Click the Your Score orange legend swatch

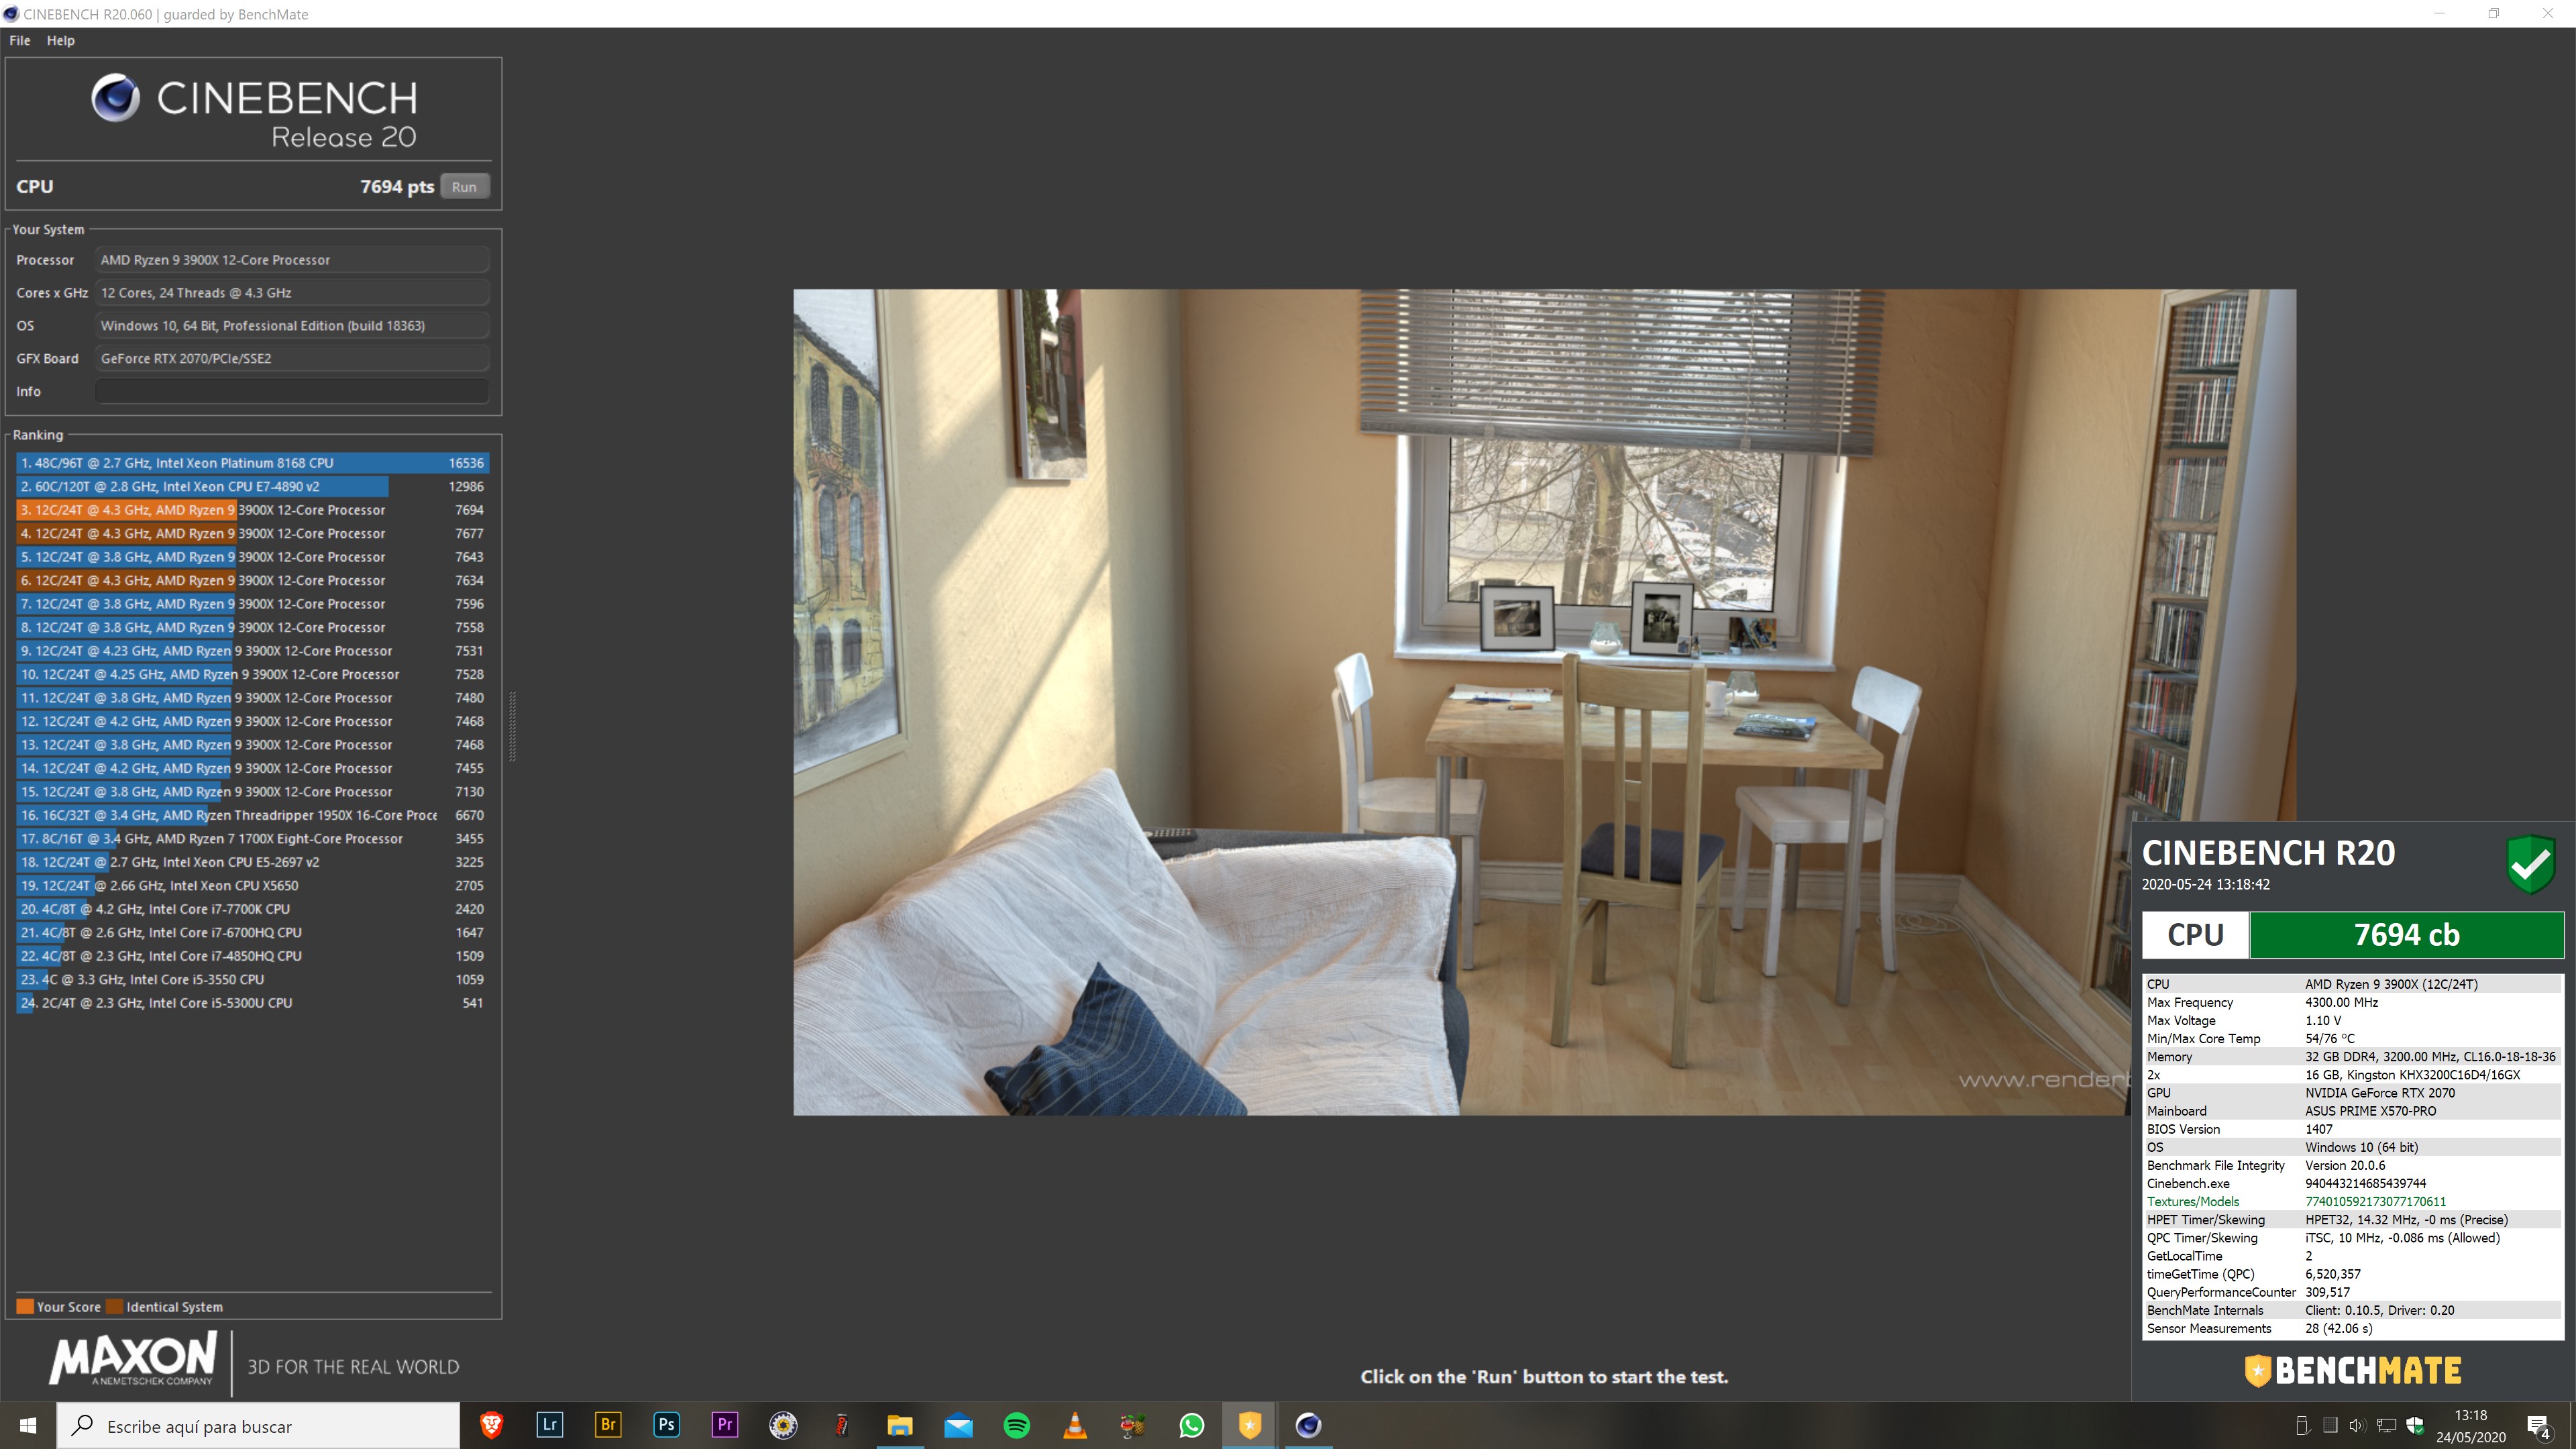coord(25,1306)
